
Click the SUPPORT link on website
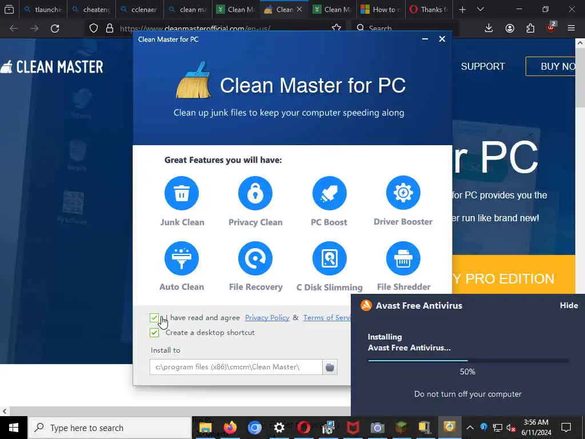coord(483,66)
